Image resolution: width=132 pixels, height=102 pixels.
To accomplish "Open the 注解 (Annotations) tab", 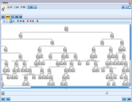I will coord(20,17).
